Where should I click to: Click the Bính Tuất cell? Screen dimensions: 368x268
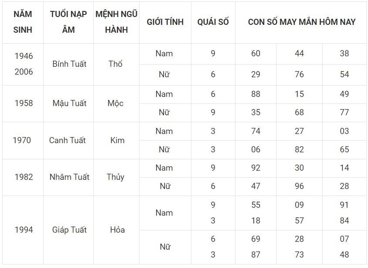pyautogui.click(x=69, y=64)
